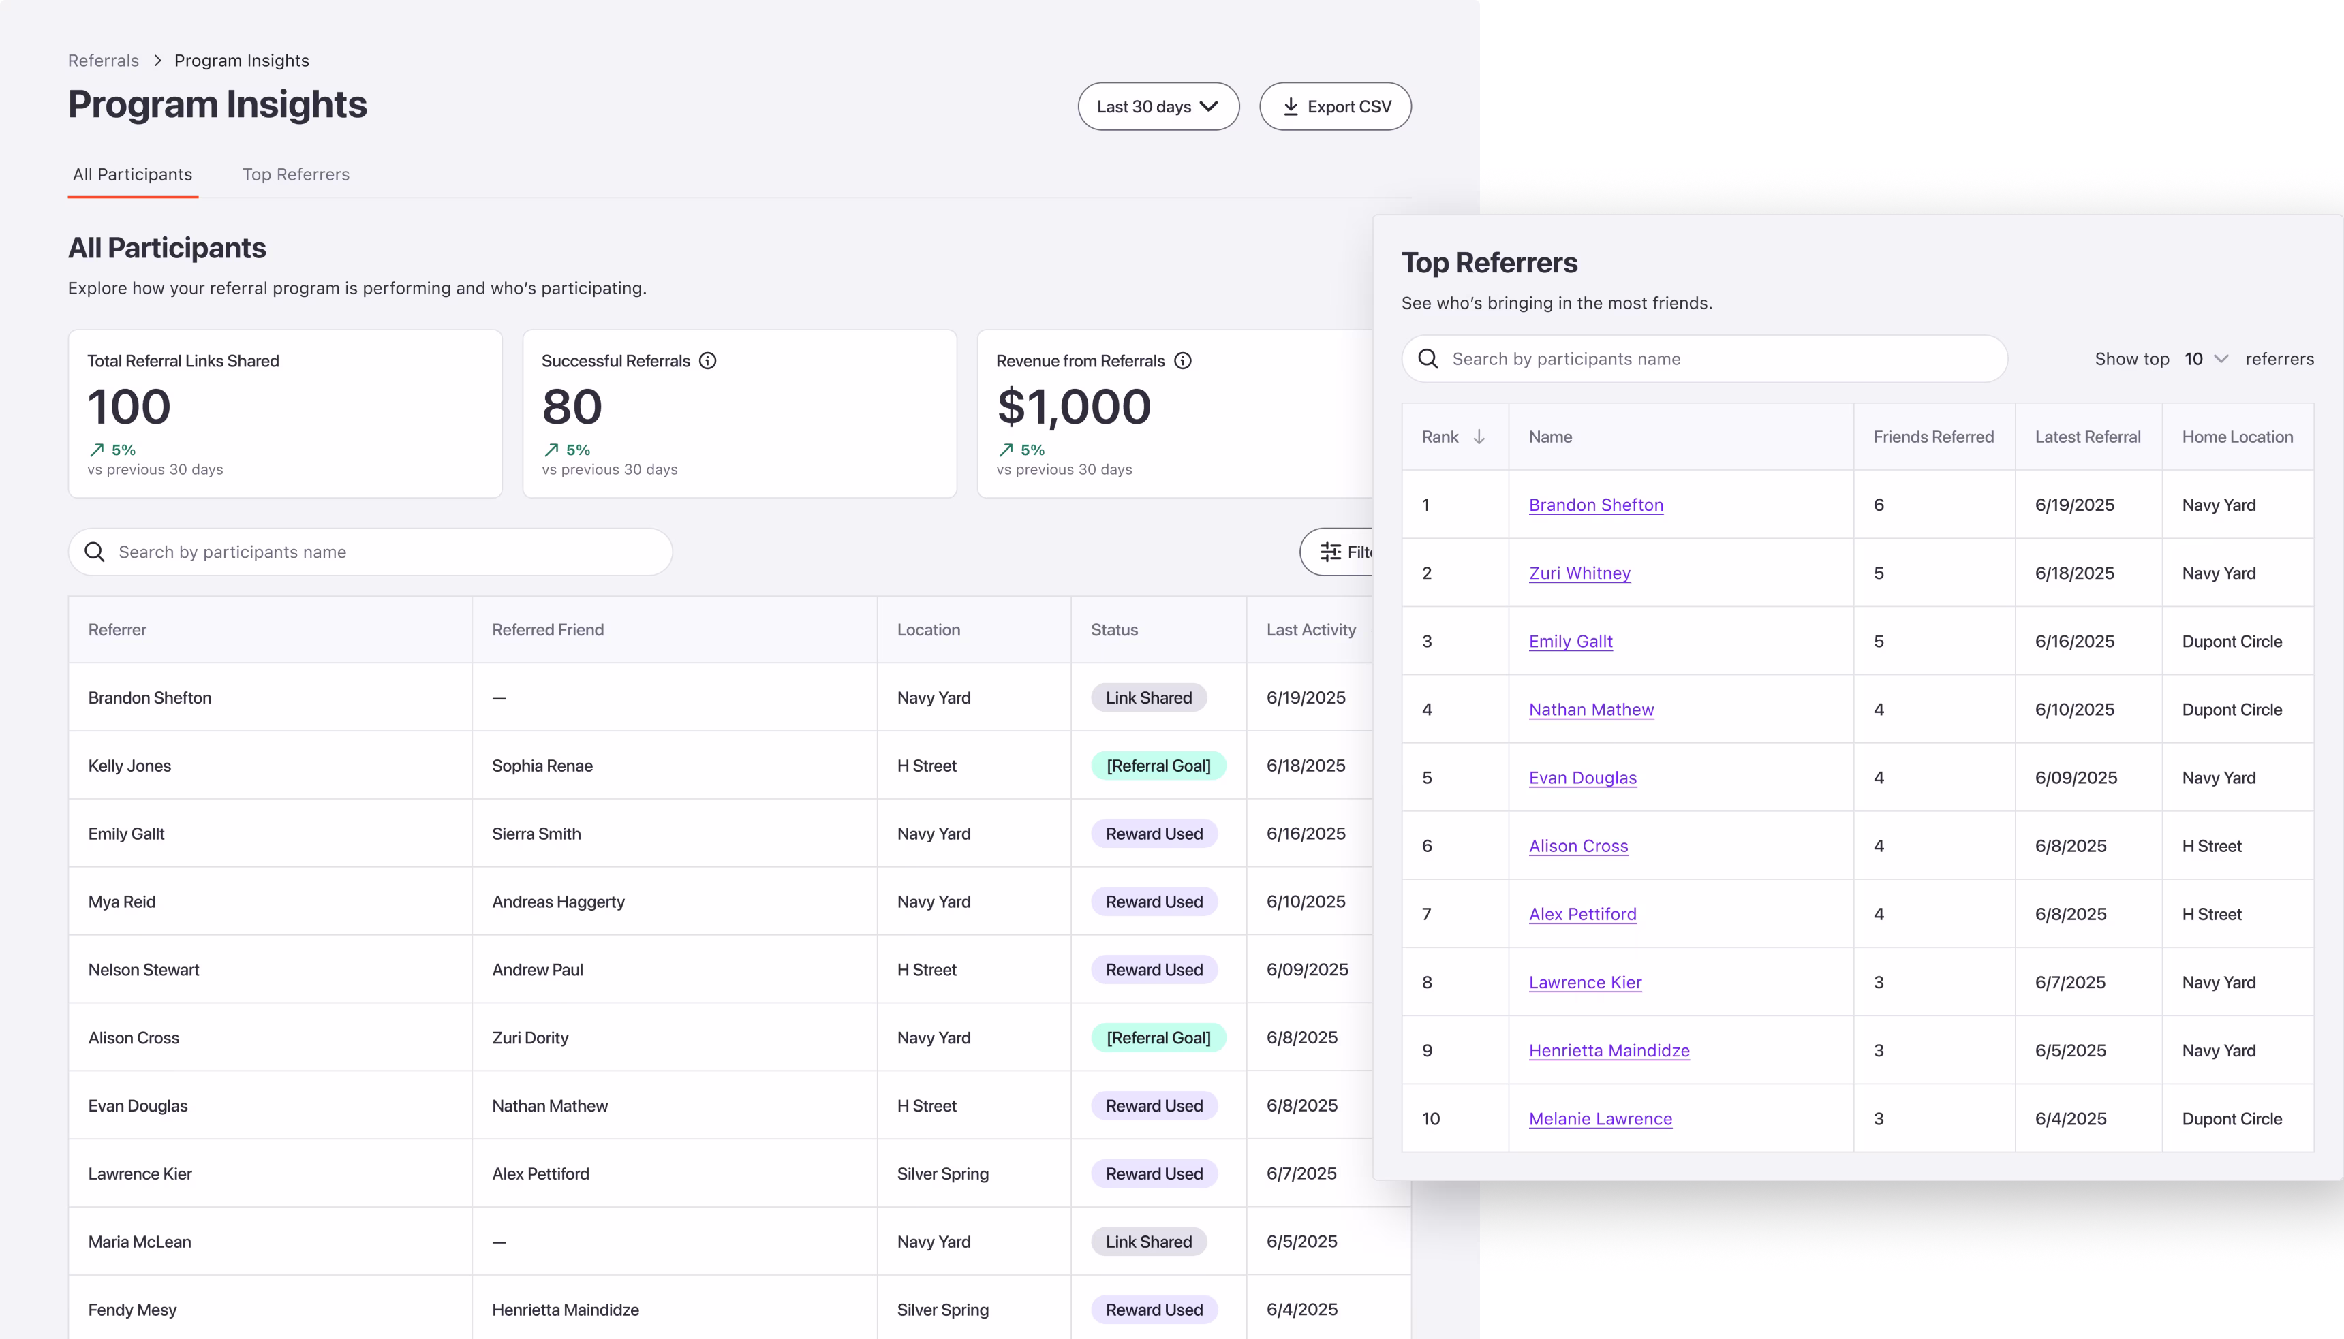2344x1339 pixels.
Task: Click the magnifier icon in Top Referrers search
Action: (1428, 359)
